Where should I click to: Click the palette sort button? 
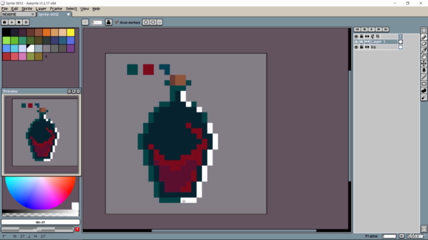point(12,22)
